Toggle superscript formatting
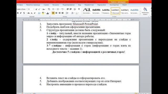 [x=35, y=13]
